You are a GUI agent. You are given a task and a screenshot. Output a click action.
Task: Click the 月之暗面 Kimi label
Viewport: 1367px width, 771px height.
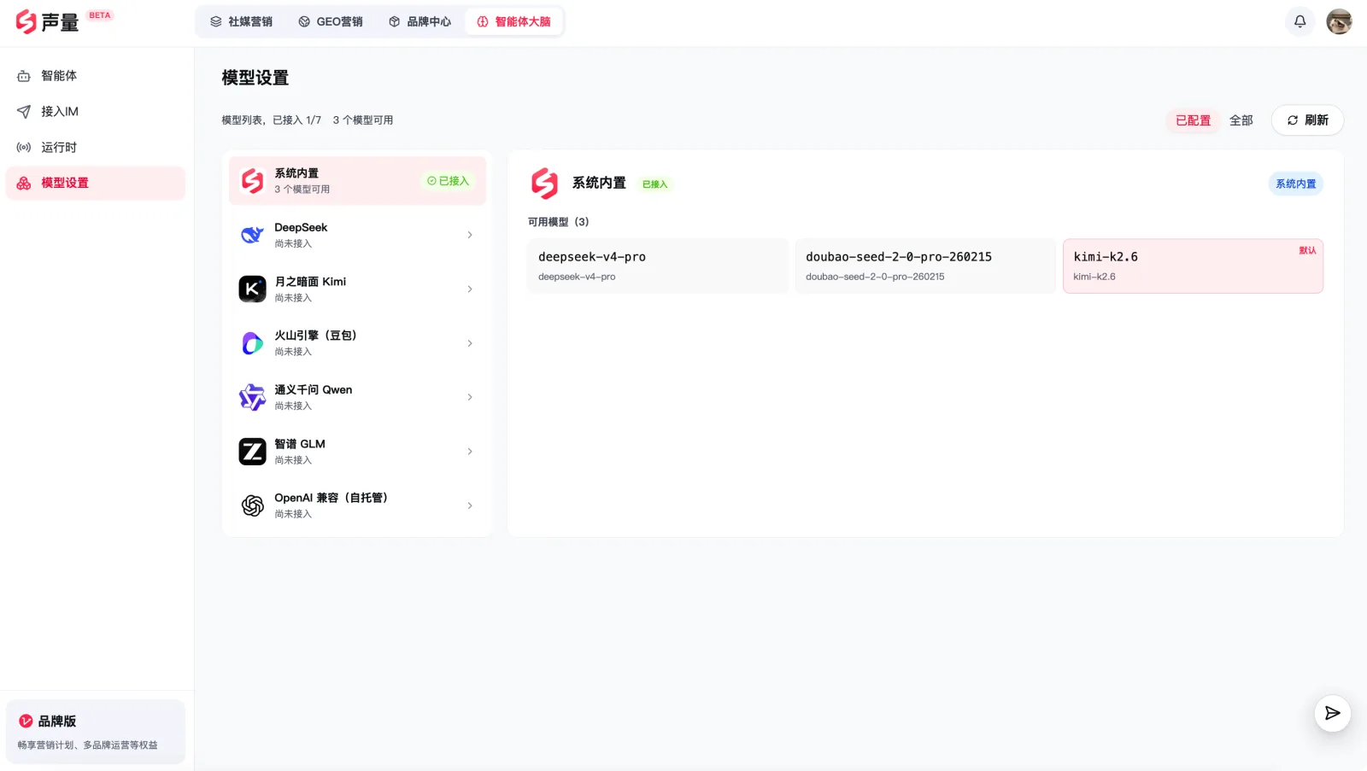coord(310,282)
